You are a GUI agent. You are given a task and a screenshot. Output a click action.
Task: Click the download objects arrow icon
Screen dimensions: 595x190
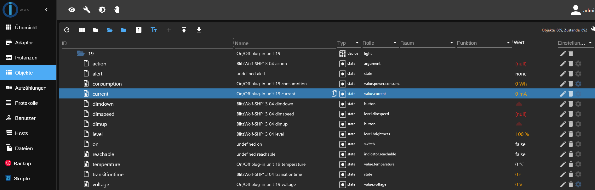pos(199,30)
